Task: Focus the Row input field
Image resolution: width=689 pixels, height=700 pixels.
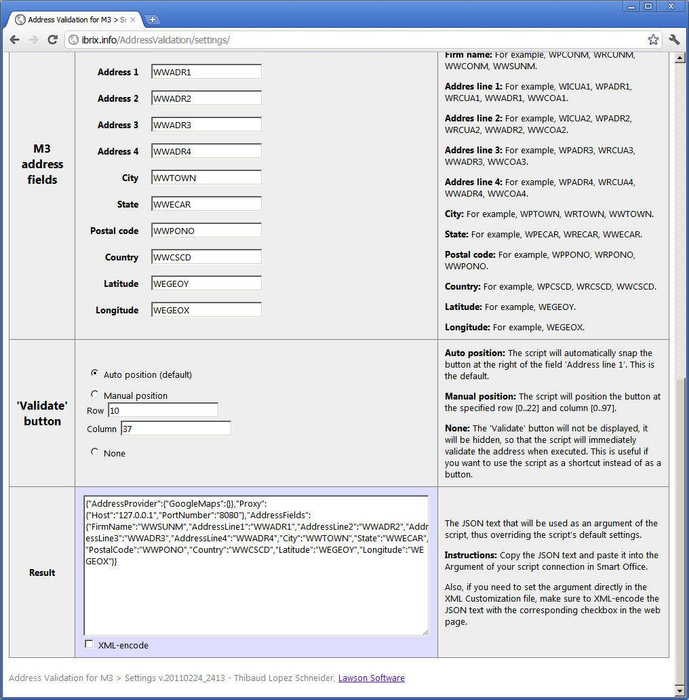Action: 163,410
